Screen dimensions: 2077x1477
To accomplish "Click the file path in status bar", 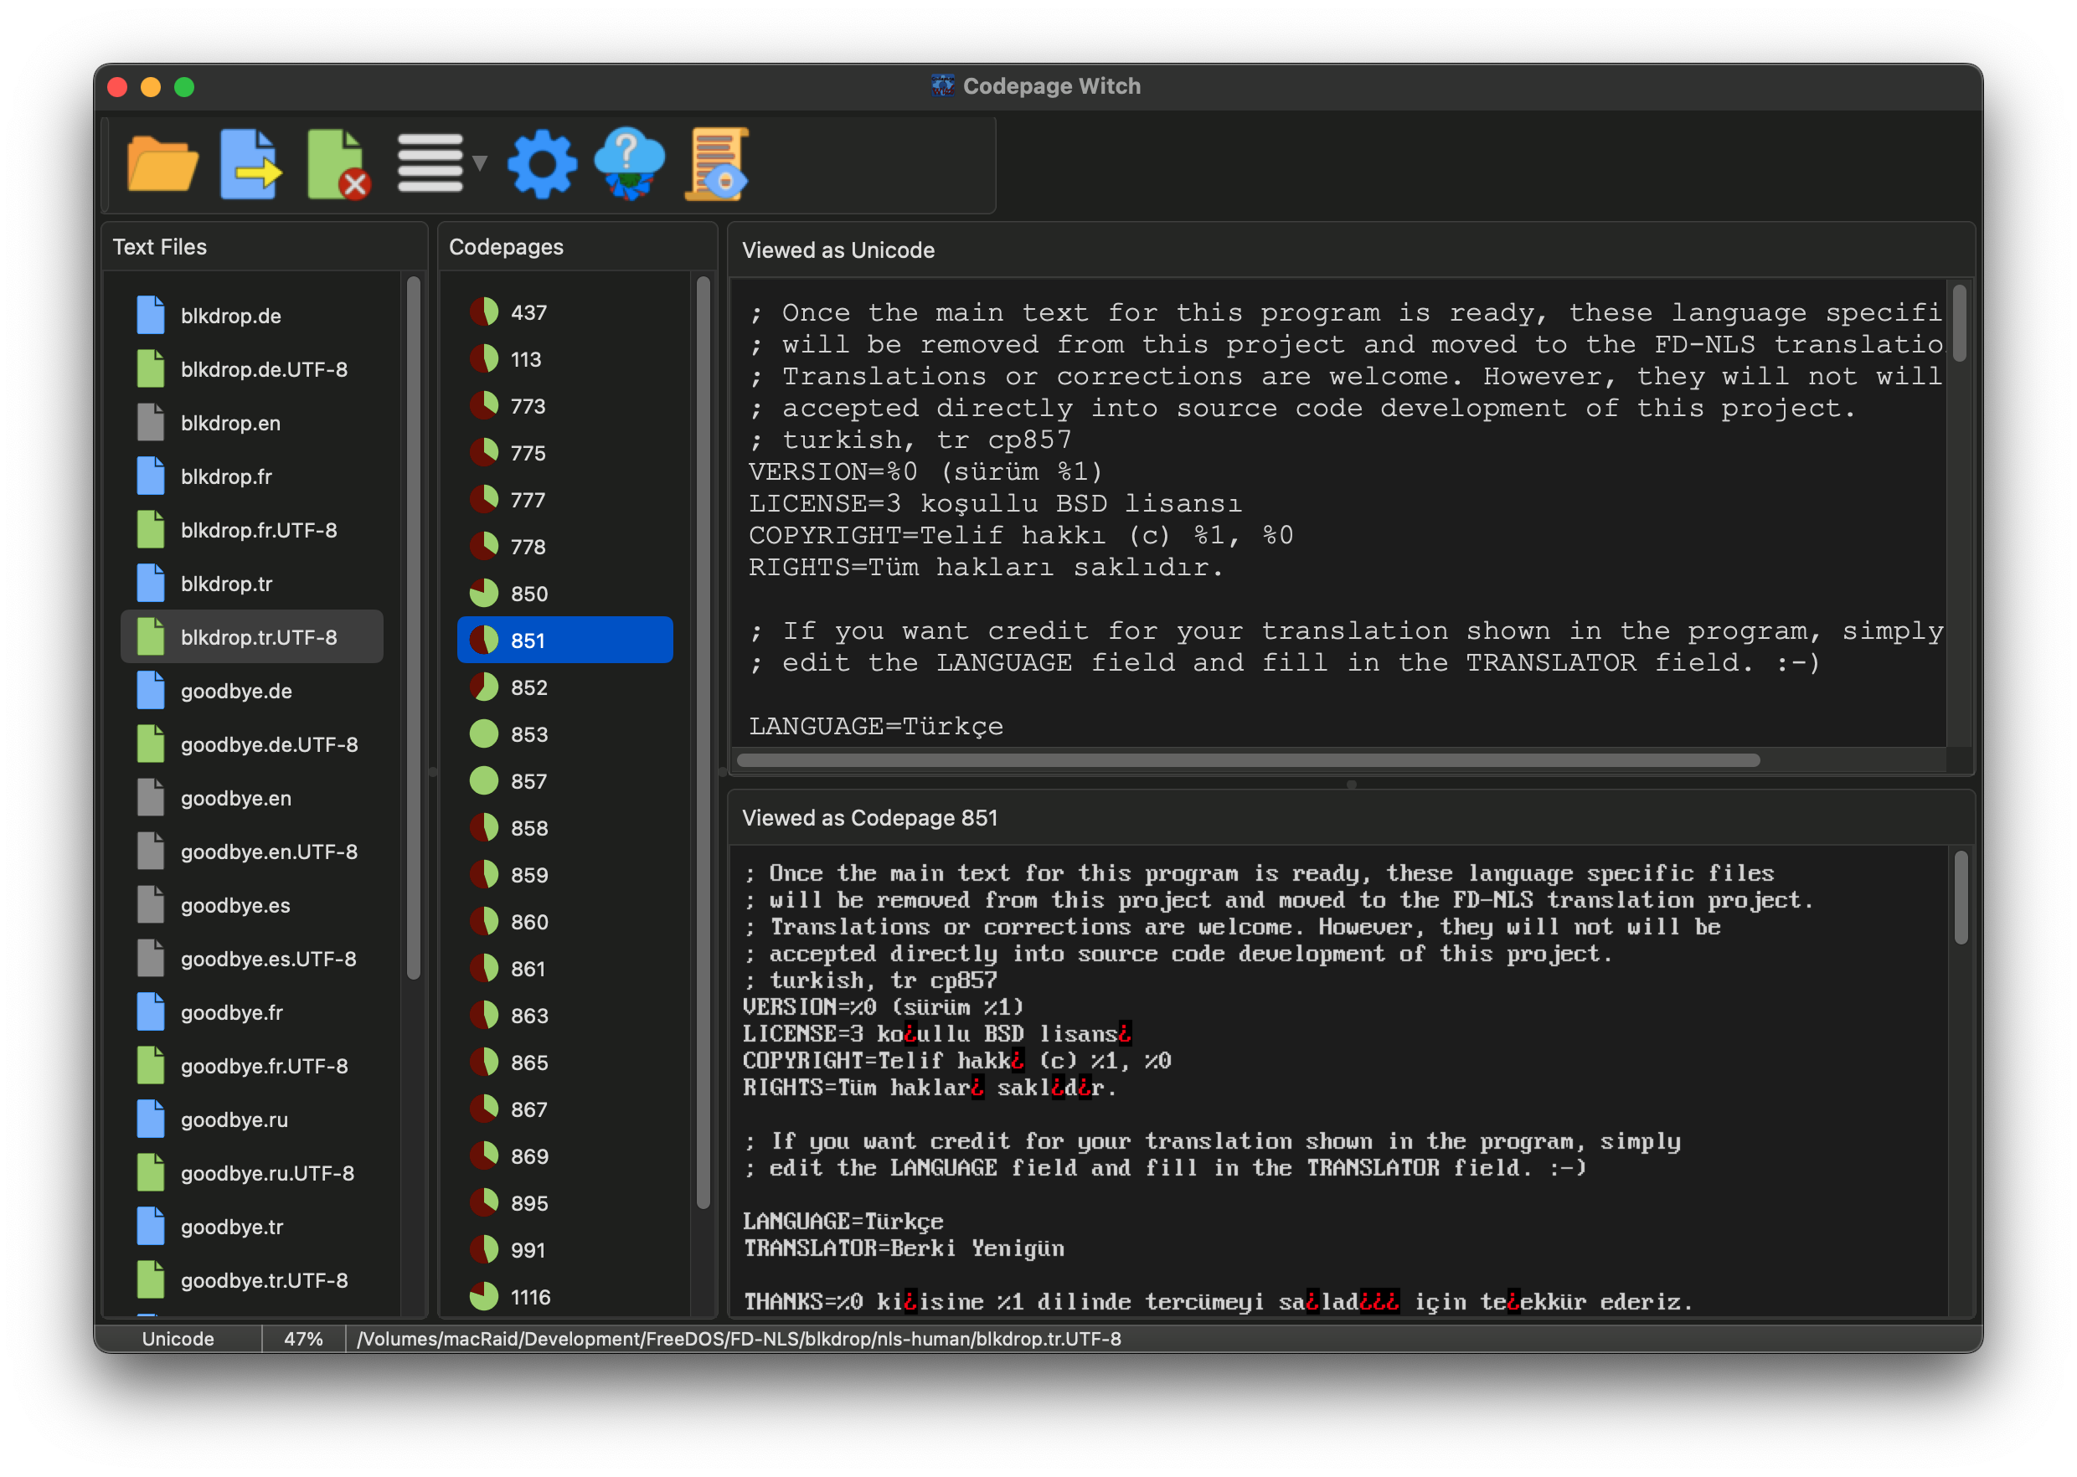I will coord(738,1339).
